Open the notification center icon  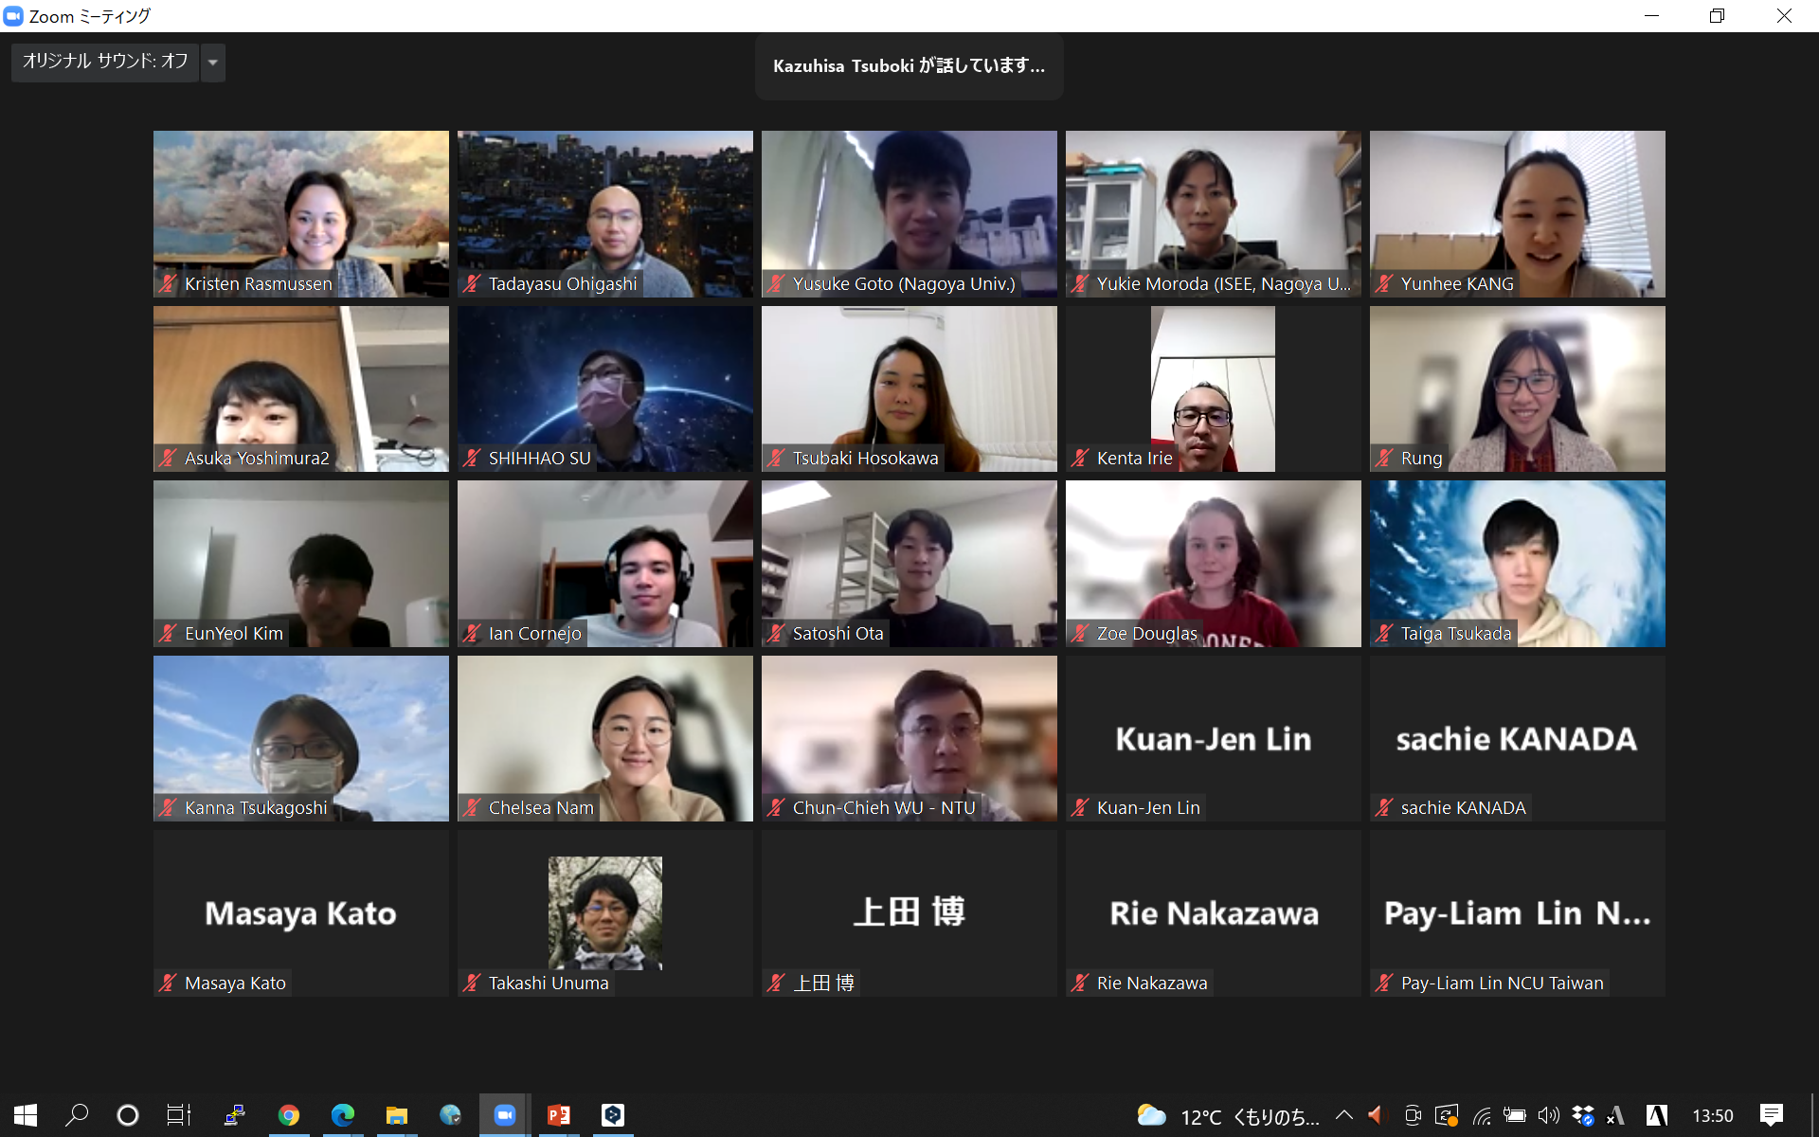(x=1771, y=1115)
